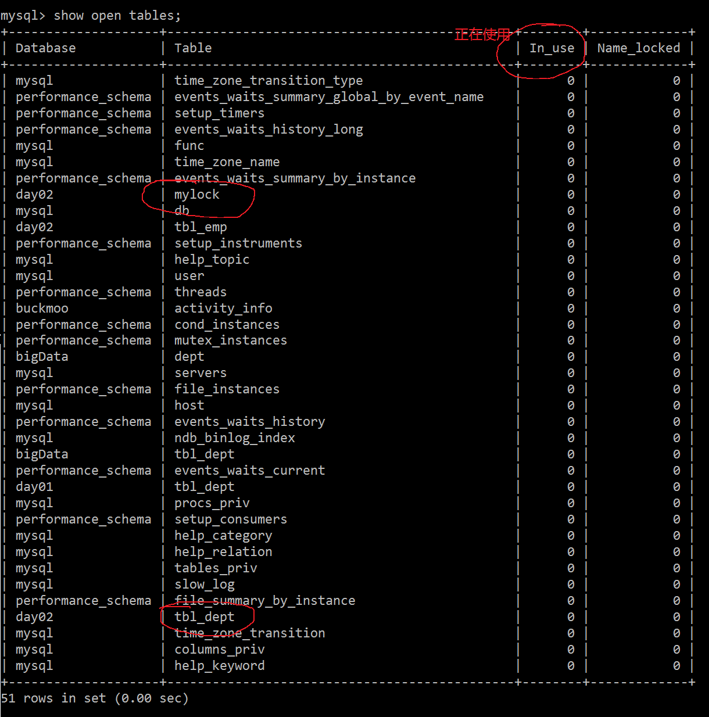Viewport: 709px width, 717px height.
Task: Click the day01 database name
Action: pyautogui.click(x=34, y=487)
